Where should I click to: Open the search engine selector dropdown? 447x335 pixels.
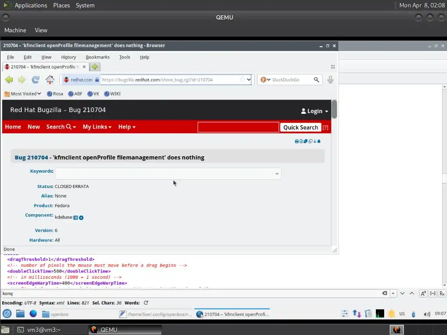pos(265,80)
